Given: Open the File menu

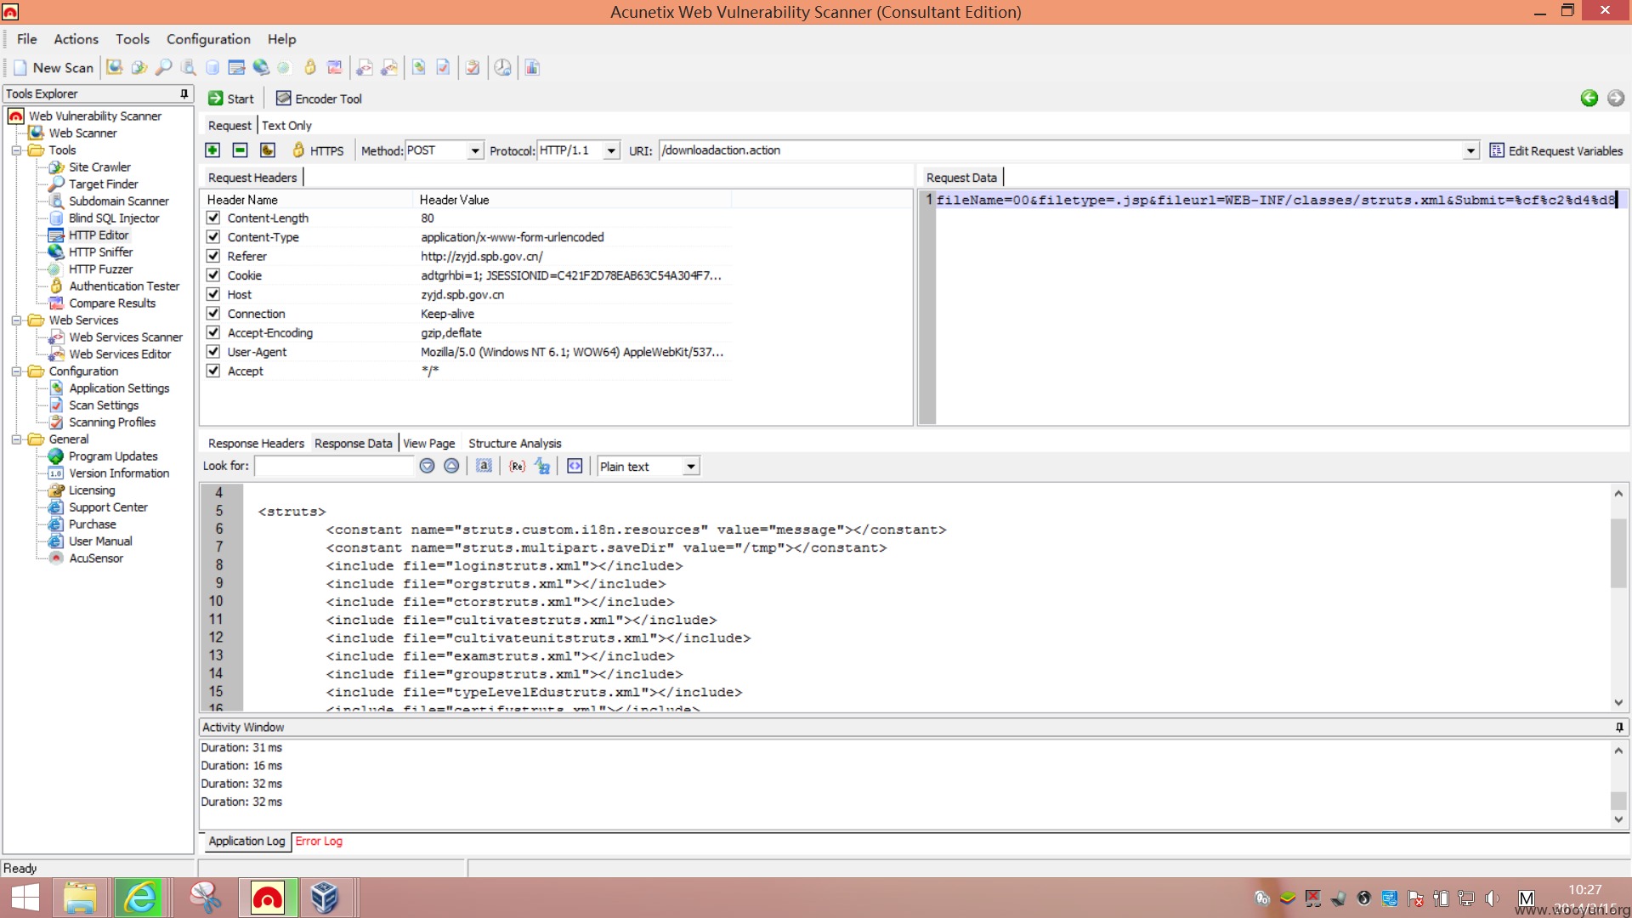Looking at the screenshot, I should pos(27,39).
